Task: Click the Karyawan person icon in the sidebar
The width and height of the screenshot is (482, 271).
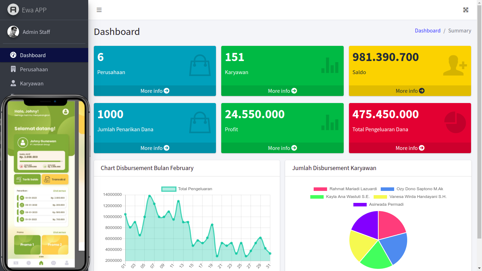Action: click(x=13, y=83)
